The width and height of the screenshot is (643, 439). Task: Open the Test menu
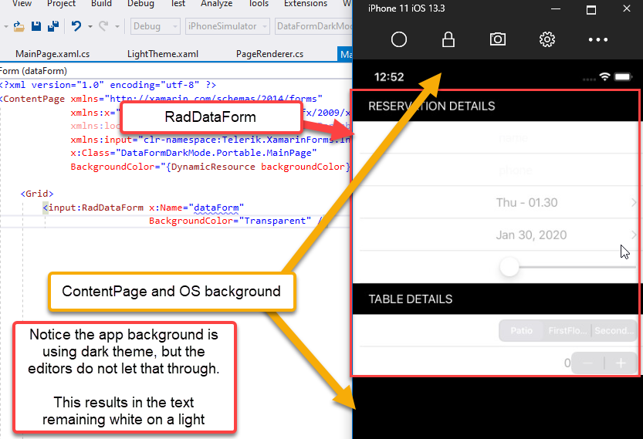[x=178, y=4]
